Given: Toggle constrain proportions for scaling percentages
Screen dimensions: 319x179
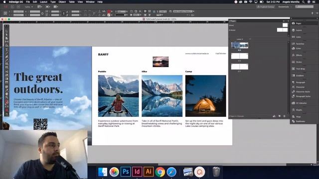Looking at the screenshot, I should point(64,13).
